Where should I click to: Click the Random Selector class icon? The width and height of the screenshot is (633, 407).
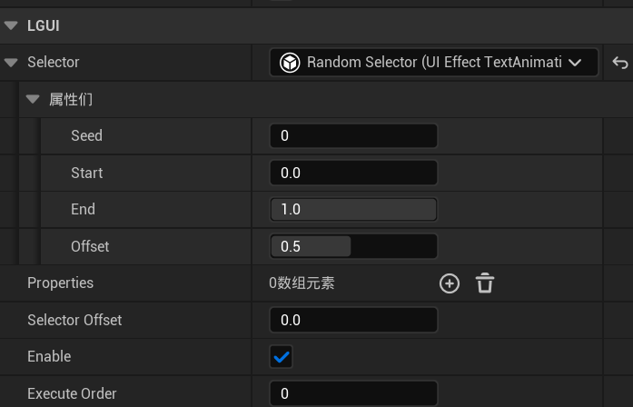290,63
